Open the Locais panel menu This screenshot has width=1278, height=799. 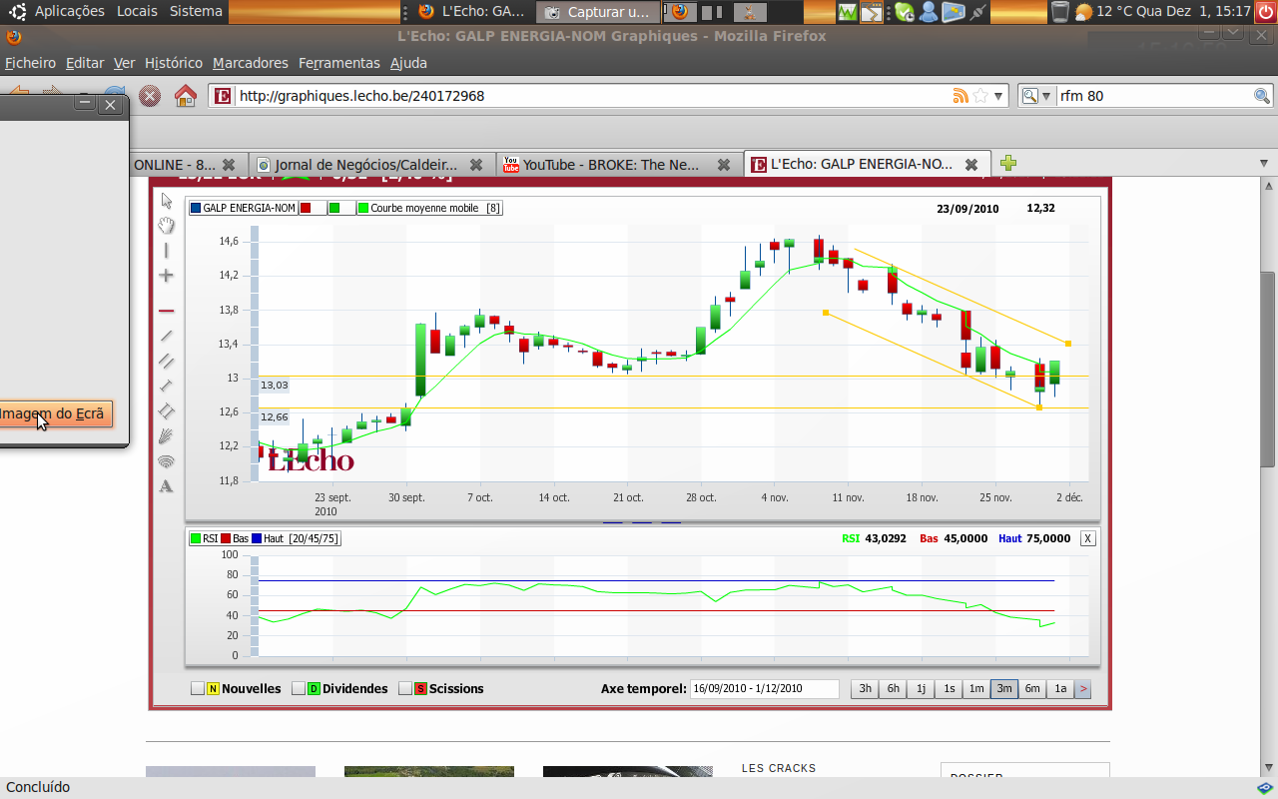pos(137,11)
